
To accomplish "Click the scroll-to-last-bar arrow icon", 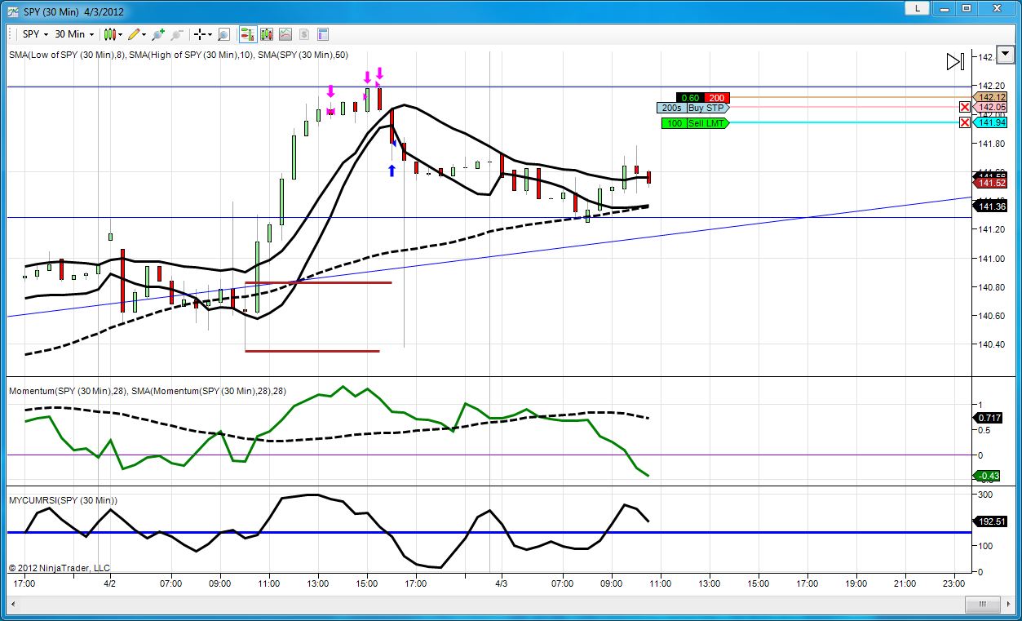I will [x=955, y=61].
